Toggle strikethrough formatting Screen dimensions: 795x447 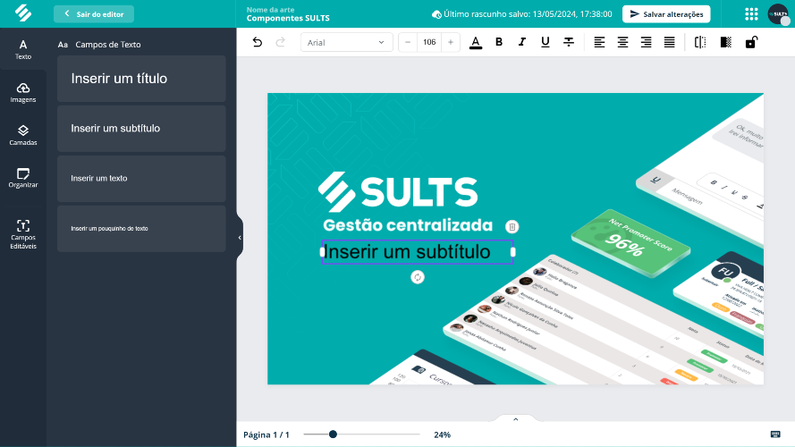coord(569,42)
